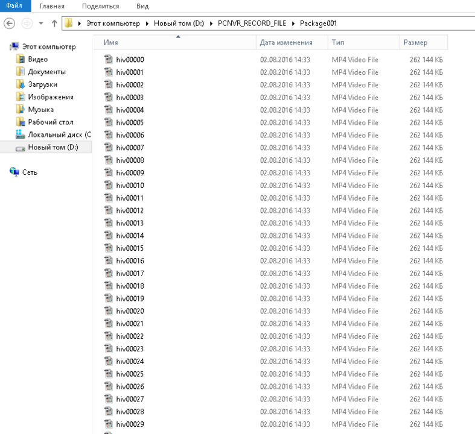The height and width of the screenshot is (434, 475).
Task: Click the video file icon of hiv00006
Action: tap(109, 134)
